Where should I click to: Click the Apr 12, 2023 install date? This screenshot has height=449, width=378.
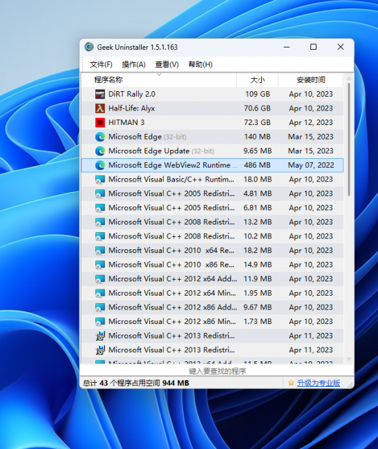tap(311, 122)
